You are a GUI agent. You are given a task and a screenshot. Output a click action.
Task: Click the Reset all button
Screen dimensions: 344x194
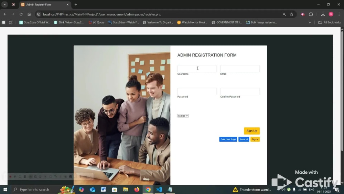coord(244,139)
